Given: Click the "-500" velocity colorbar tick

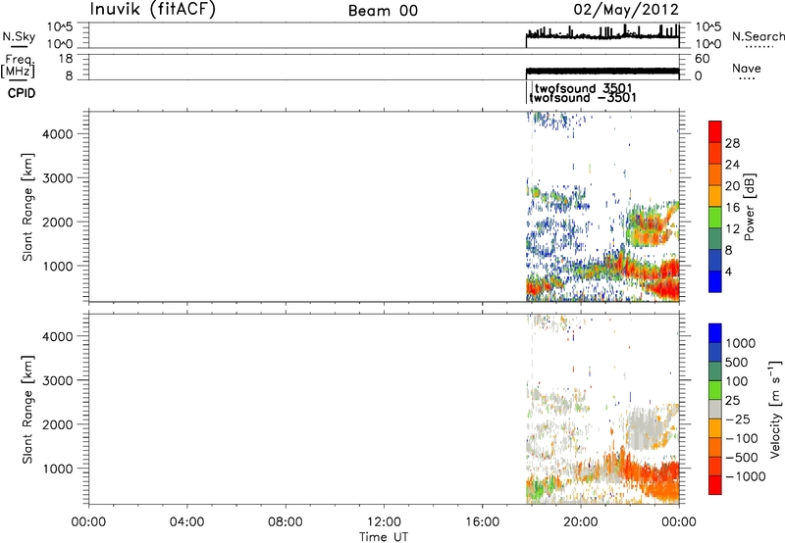Looking at the screenshot, I should pos(742,458).
